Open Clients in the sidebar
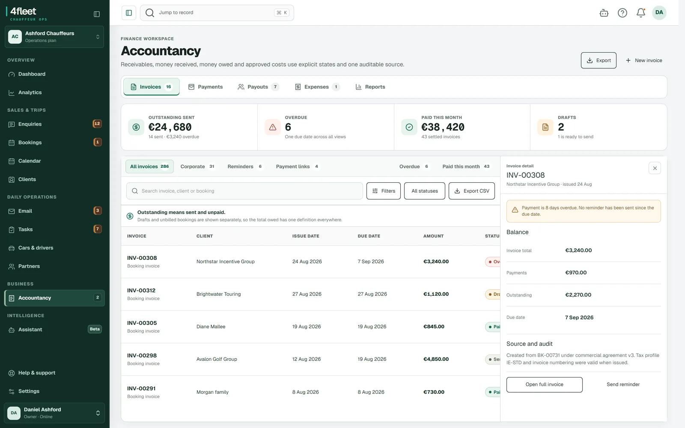Image resolution: width=685 pixels, height=428 pixels. tap(54, 179)
